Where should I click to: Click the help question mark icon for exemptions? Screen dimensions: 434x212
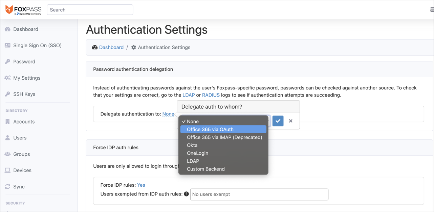click(186, 194)
